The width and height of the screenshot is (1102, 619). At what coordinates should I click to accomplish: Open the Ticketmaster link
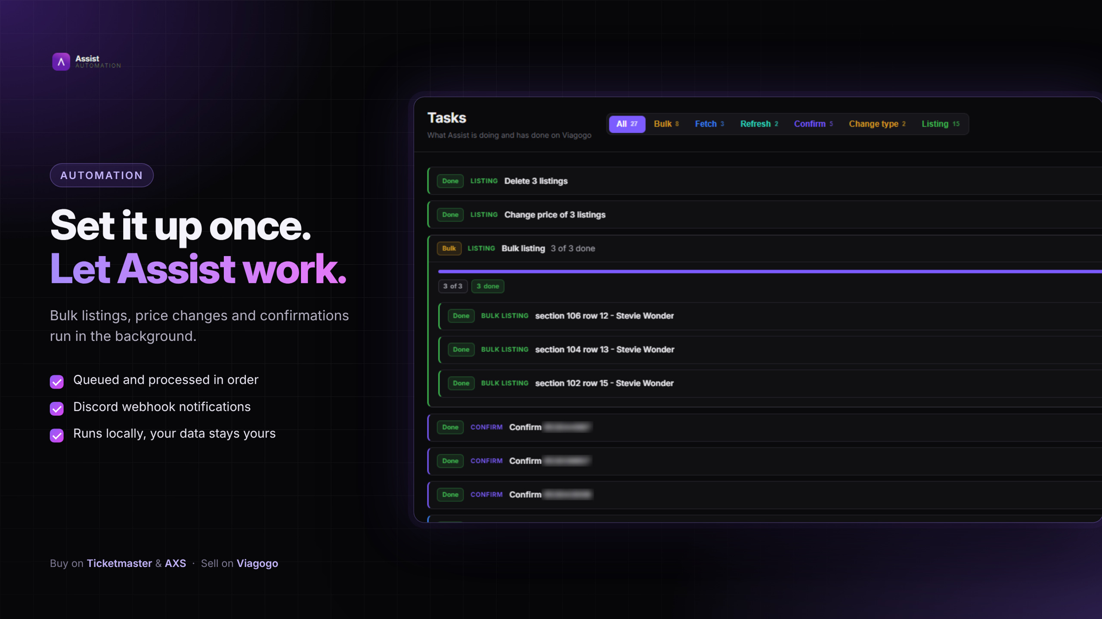(119, 563)
